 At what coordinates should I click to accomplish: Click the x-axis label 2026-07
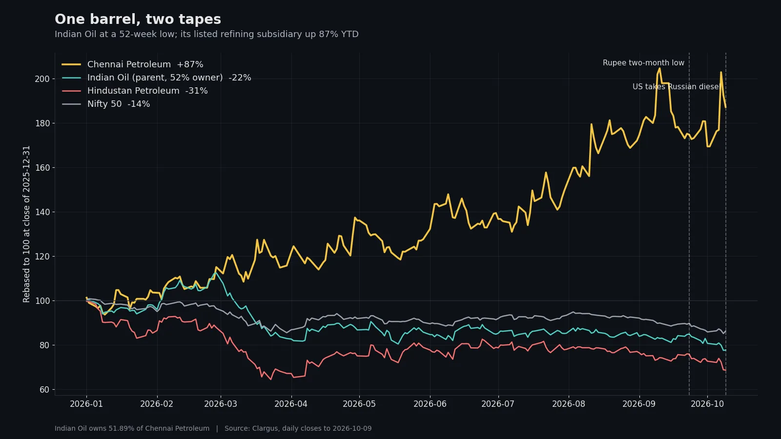[x=498, y=404]
